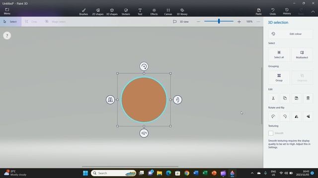
Task: Open the Windows Start menu
Action: pyautogui.click(x=85, y=173)
